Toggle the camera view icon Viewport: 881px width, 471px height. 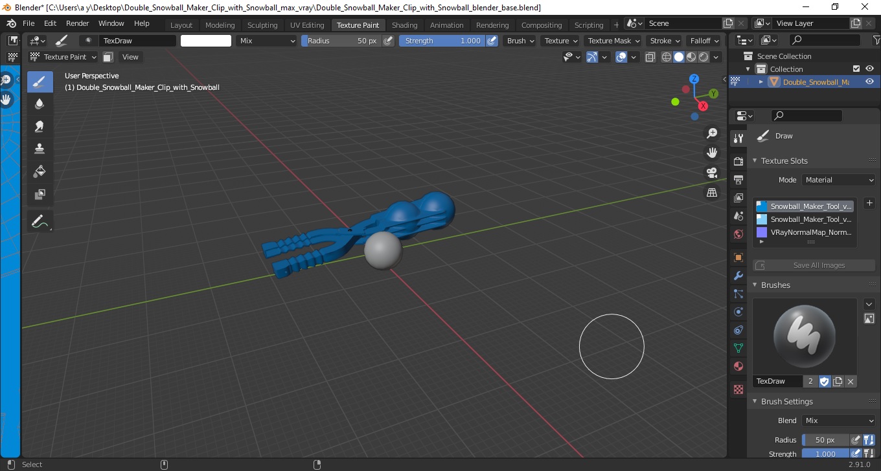[712, 173]
